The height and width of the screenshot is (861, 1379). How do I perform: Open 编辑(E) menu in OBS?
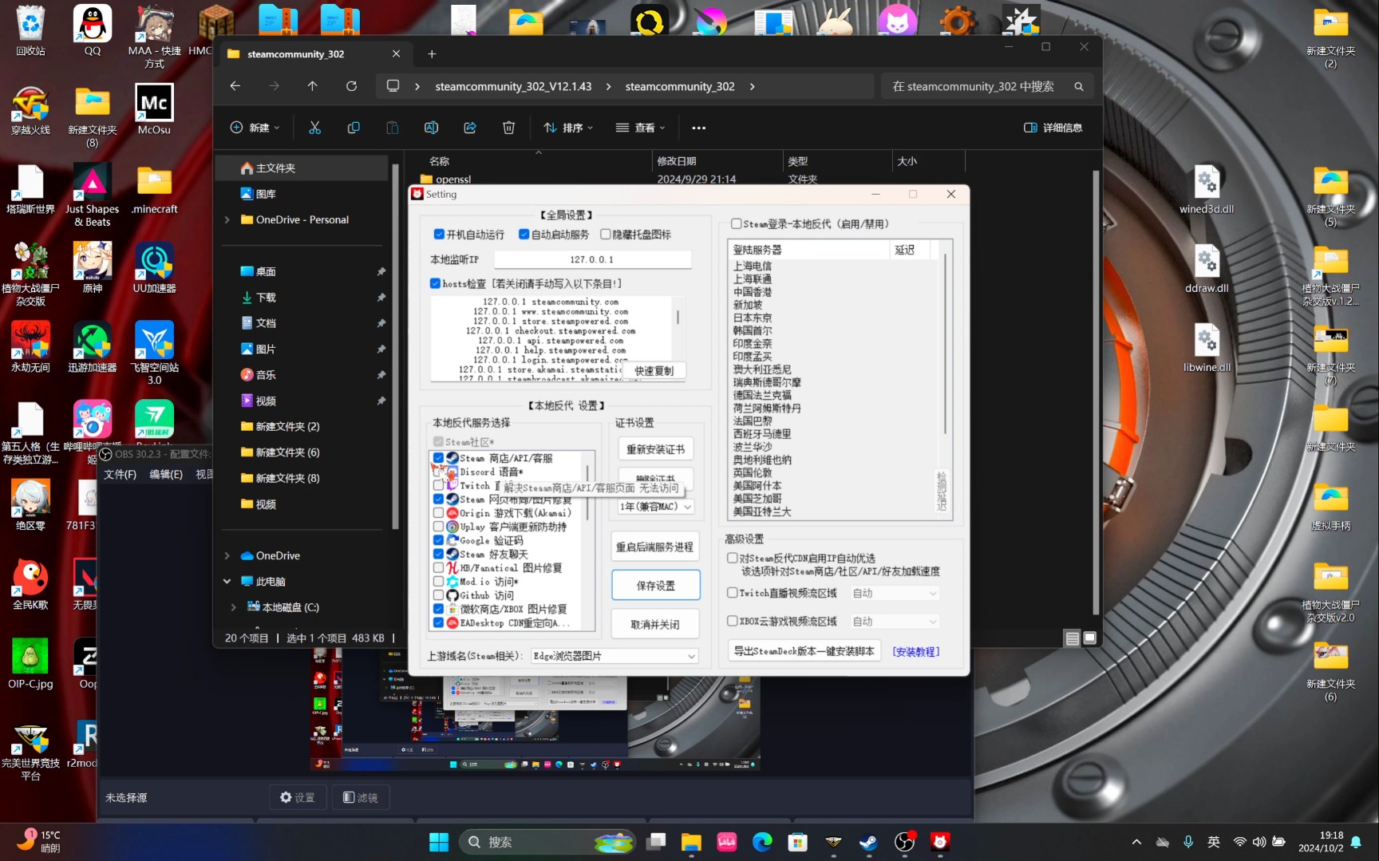(166, 474)
